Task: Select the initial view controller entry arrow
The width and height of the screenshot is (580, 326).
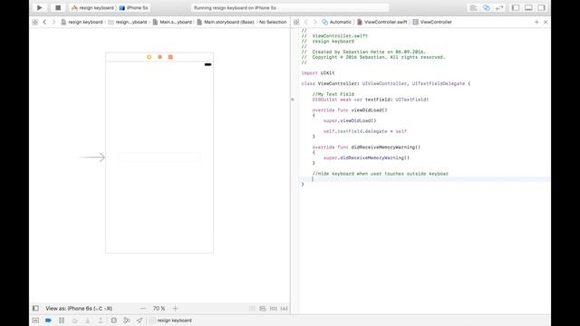Action: [x=92, y=157]
